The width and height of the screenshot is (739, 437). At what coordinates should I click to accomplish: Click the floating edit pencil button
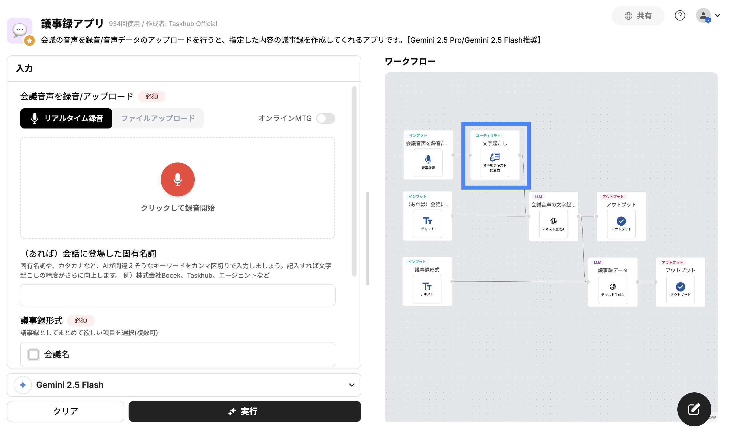[694, 409]
